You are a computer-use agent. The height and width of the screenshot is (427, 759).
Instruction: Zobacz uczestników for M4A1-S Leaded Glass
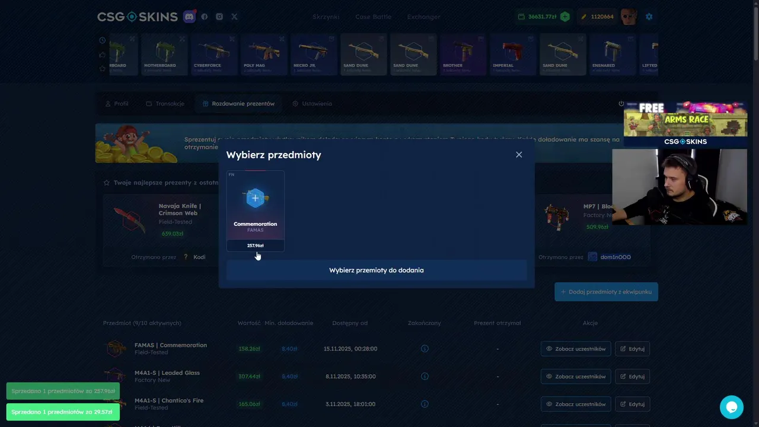click(576, 377)
